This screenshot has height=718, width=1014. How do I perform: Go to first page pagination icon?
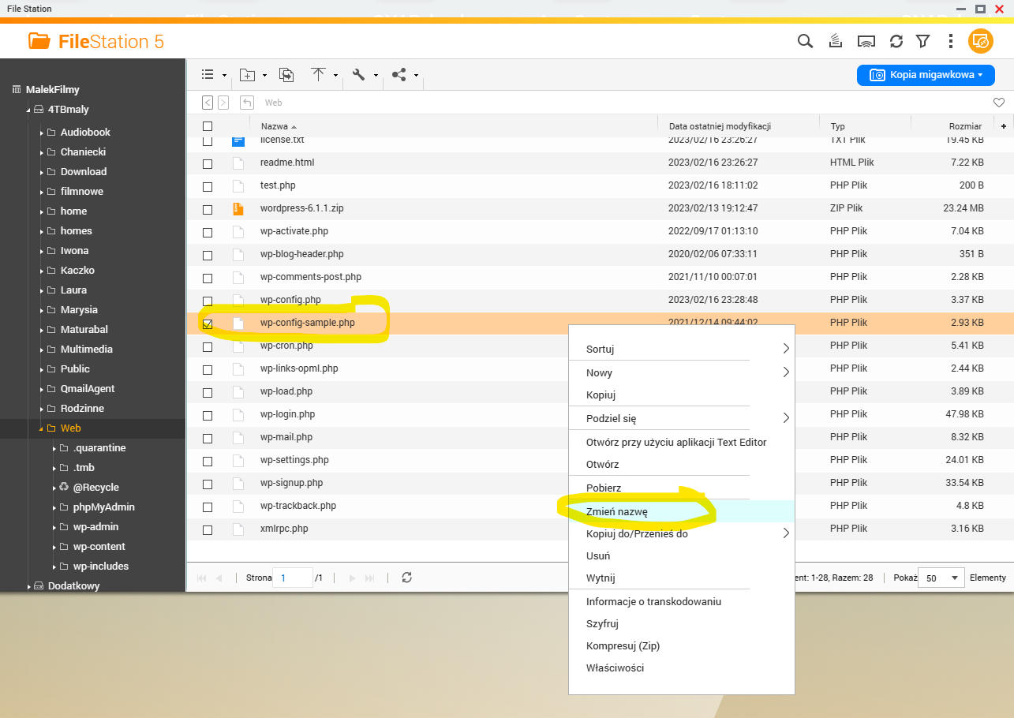pyautogui.click(x=201, y=578)
